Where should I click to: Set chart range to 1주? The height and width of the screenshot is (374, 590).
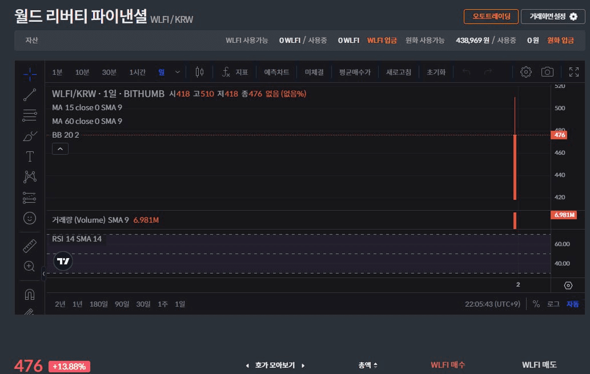[163, 304]
